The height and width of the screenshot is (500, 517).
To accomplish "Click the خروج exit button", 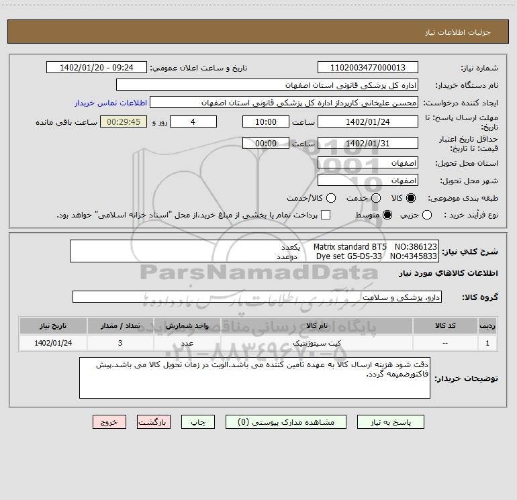I will point(109,422).
